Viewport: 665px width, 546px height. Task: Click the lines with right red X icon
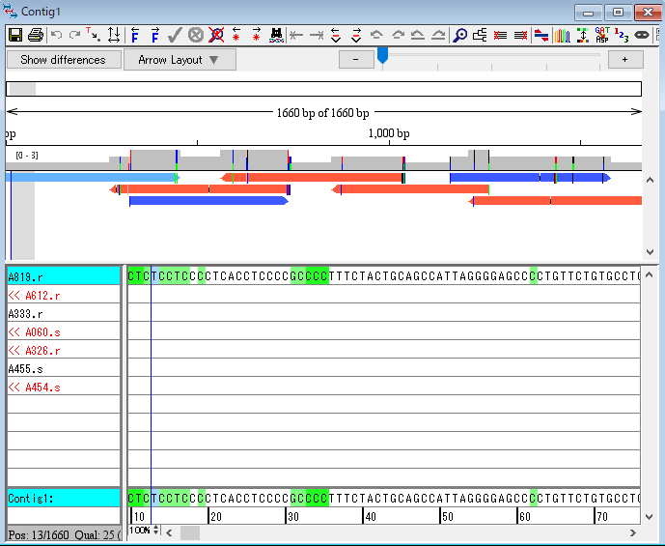(520, 35)
